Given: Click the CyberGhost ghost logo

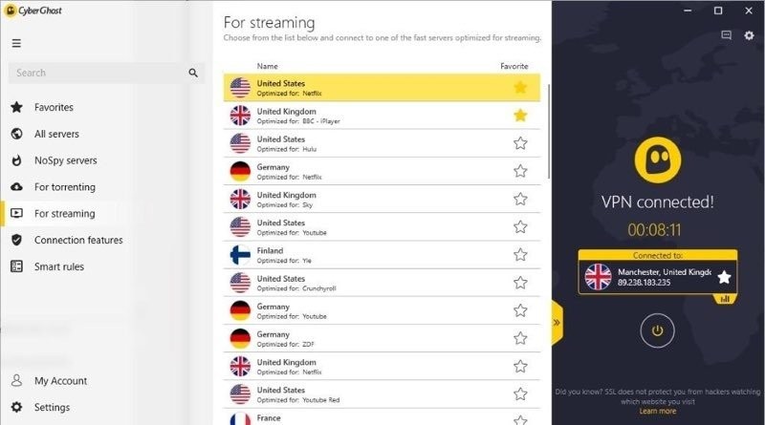Looking at the screenshot, I should click(658, 160).
